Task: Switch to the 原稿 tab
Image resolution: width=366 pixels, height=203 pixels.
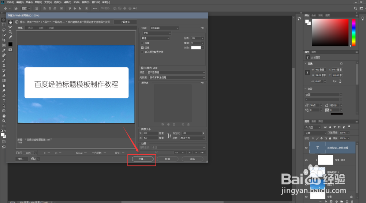Action: point(20,28)
